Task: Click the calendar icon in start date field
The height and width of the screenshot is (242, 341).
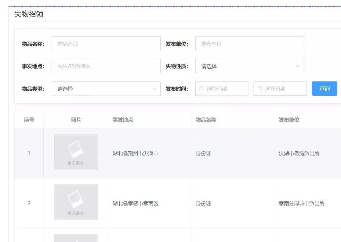Action: (x=202, y=89)
